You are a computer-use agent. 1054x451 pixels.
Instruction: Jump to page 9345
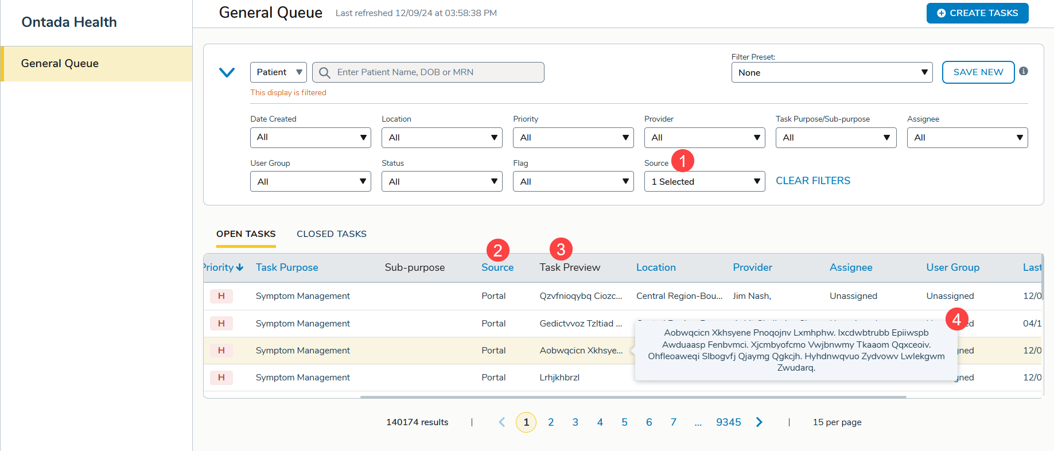pos(728,422)
